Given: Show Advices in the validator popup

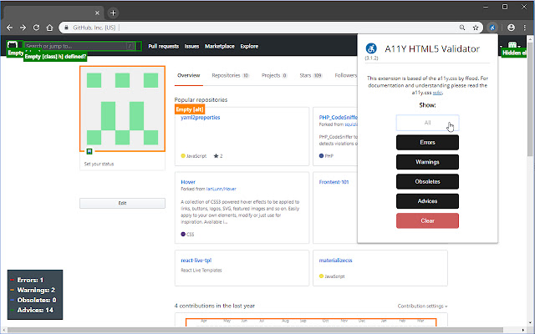Looking at the screenshot, I should [x=427, y=201].
